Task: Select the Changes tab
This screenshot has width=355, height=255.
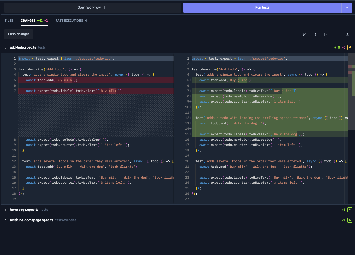Action: click(x=34, y=20)
